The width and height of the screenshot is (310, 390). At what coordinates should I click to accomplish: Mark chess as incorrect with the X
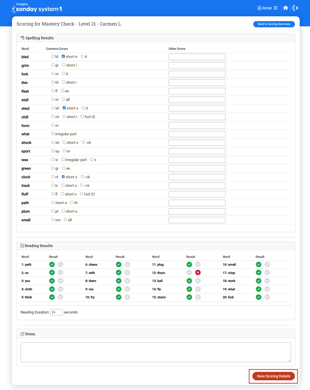coord(127,264)
